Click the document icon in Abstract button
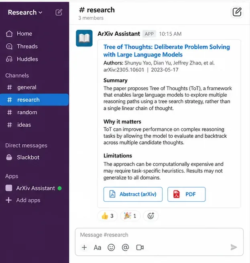Screen dimensions: 250x263 (x=112, y=194)
